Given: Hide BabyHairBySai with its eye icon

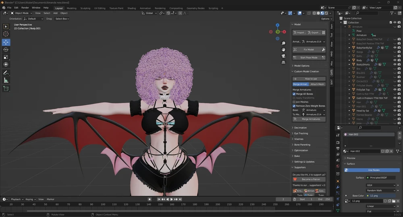Looking at the screenshot, I should (x=395, y=48).
